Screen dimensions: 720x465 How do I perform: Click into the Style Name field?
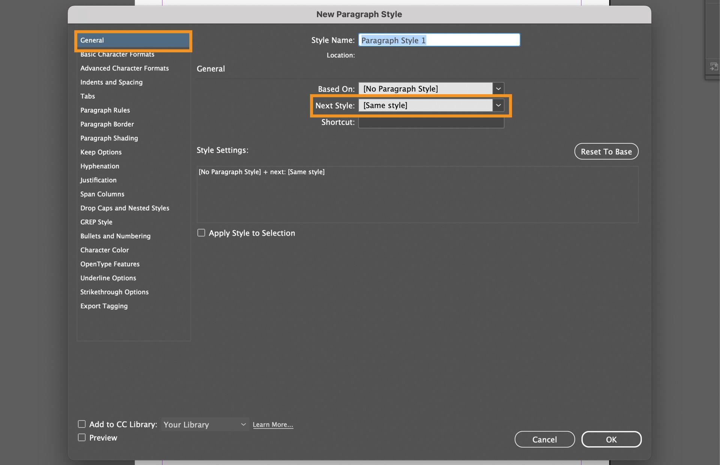coord(439,40)
